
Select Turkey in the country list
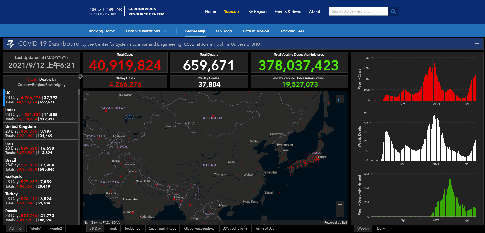(x=41, y=198)
